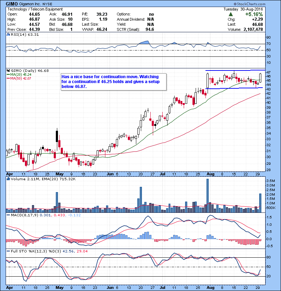Click the green MA(20) legend marker
Image resolution: width=281 pixels, height=291 pixels.
pyautogui.click(x=8, y=75)
